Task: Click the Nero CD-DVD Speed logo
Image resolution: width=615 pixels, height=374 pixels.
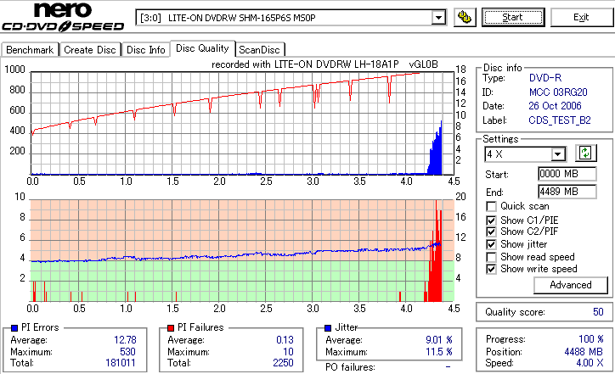Action: (x=63, y=17)
